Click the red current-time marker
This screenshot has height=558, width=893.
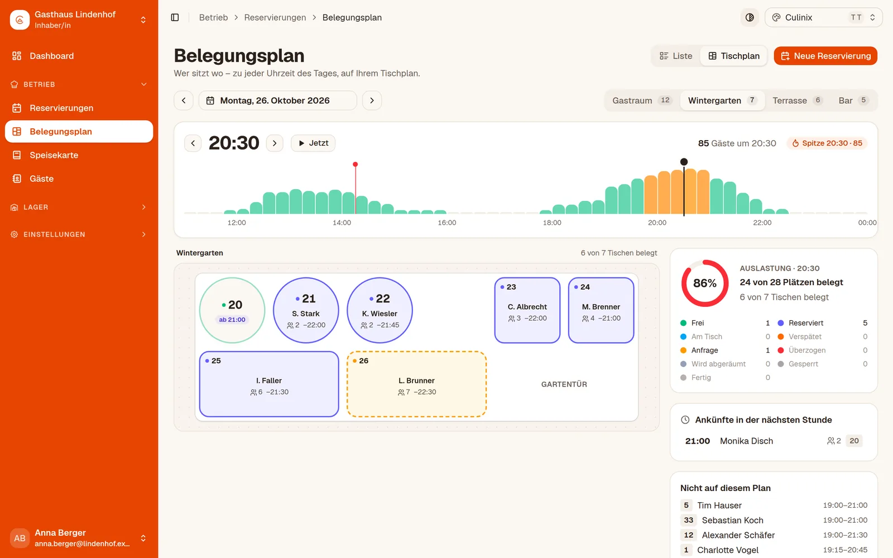pyautogui.click(x=355, y=165)
